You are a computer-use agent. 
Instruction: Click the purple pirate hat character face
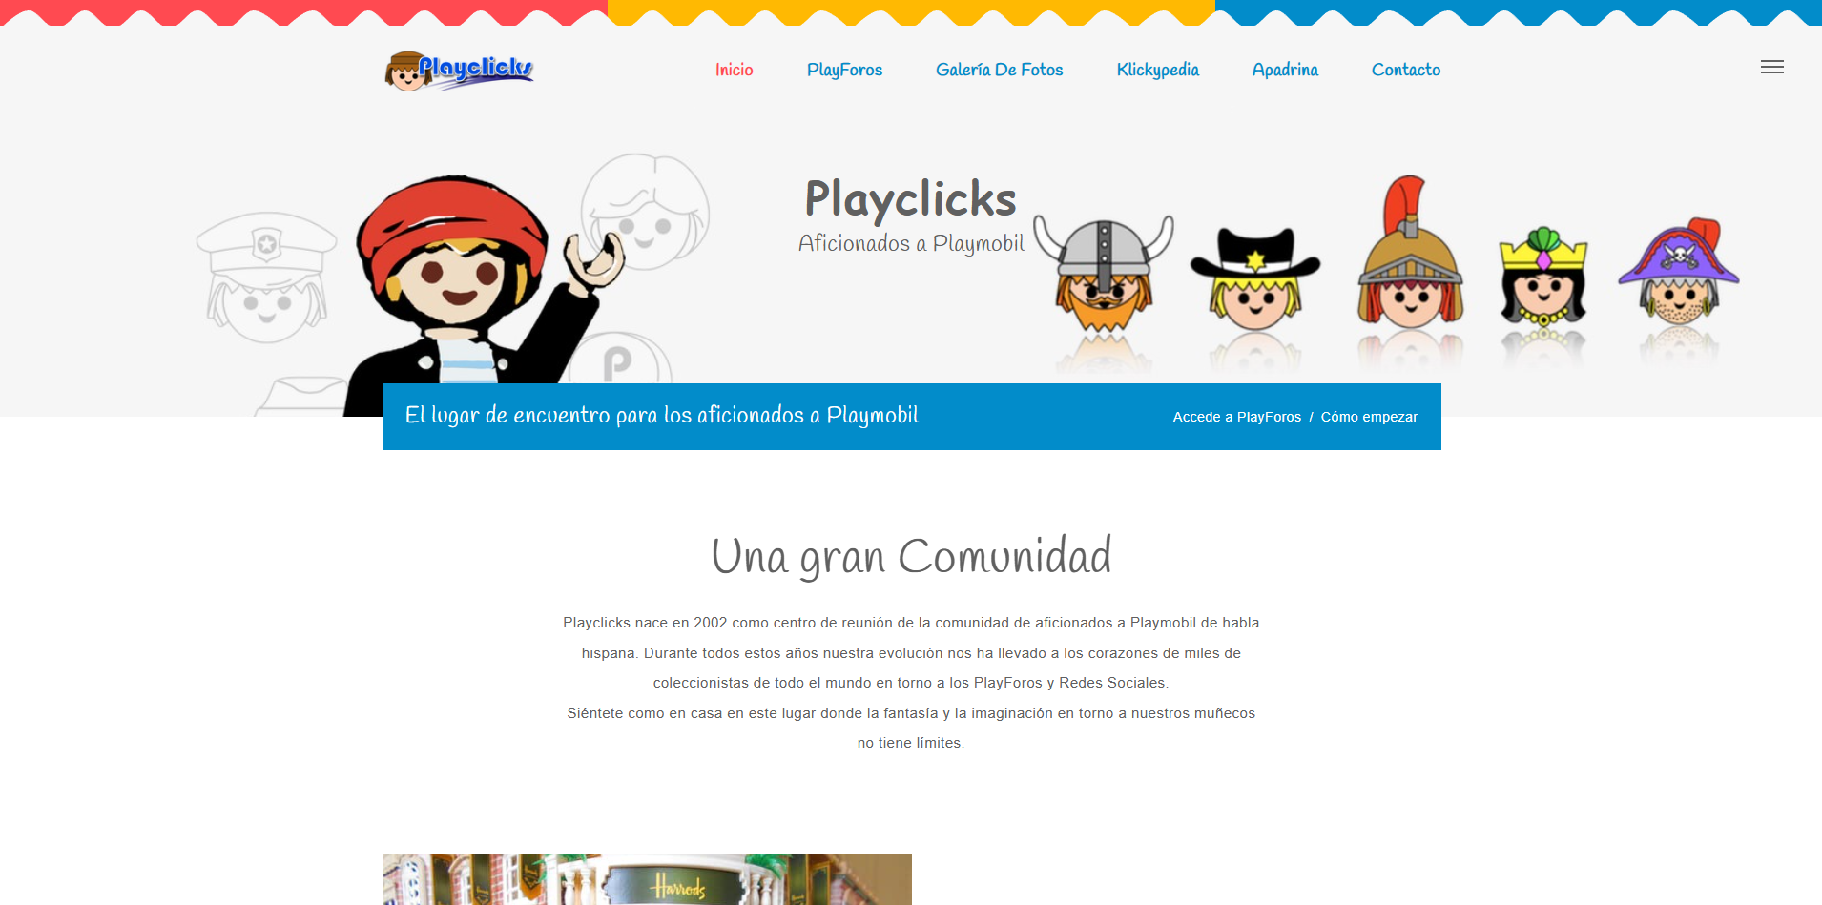click(1679, 270)
